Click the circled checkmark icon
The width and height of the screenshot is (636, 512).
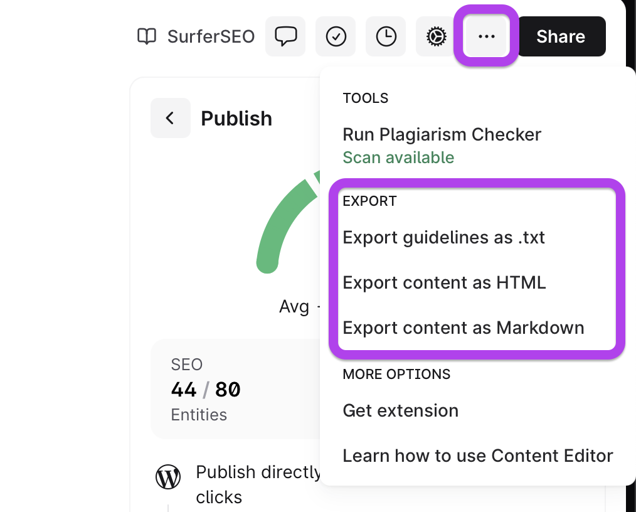[336, 36]
